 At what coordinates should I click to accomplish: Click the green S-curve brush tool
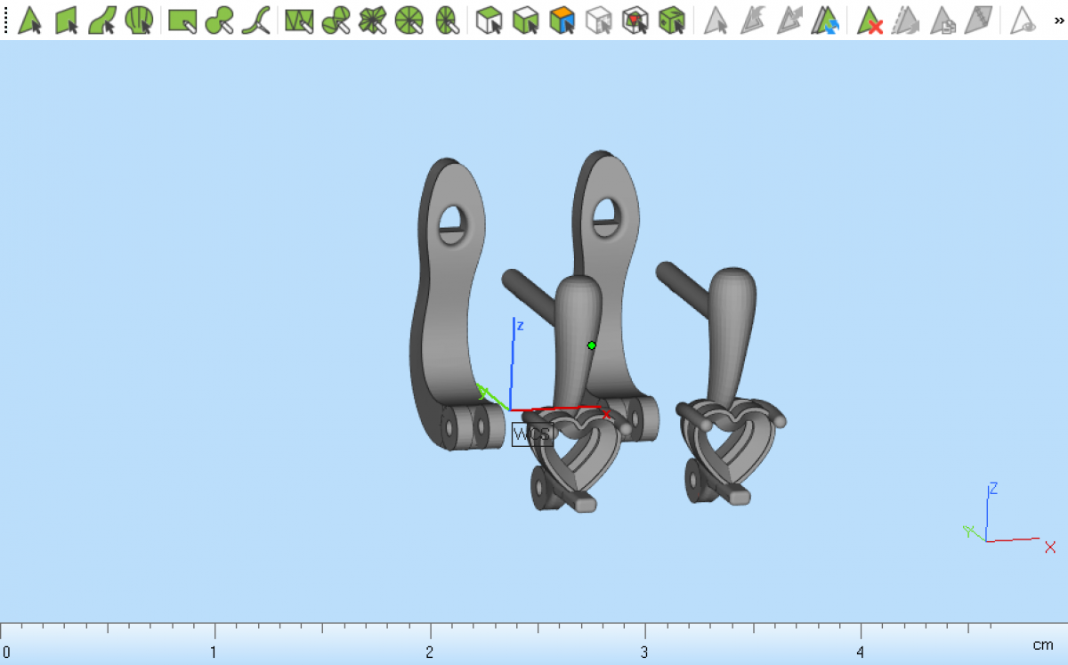256,20
